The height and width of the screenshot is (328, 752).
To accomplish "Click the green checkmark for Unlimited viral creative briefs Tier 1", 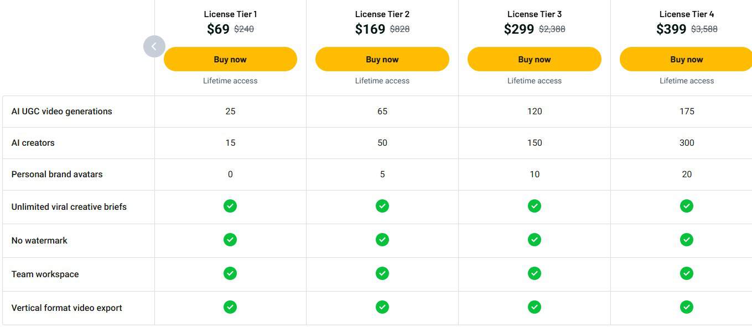I will [230, 206].
